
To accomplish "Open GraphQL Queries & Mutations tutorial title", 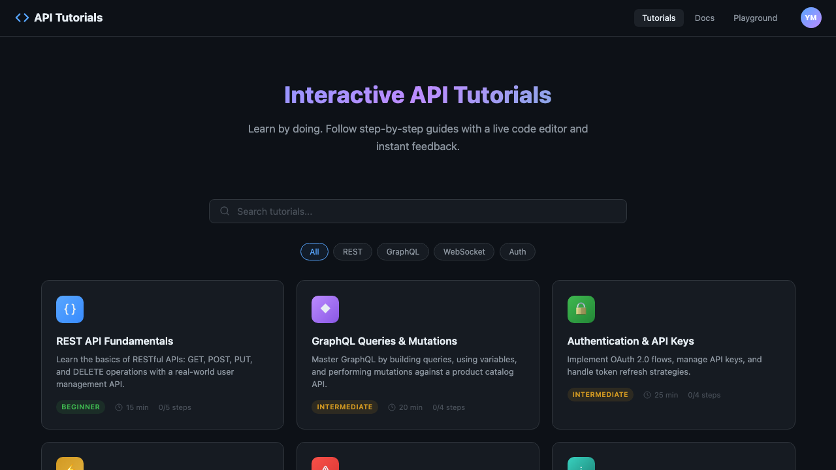I will click(x=384, y=341).
